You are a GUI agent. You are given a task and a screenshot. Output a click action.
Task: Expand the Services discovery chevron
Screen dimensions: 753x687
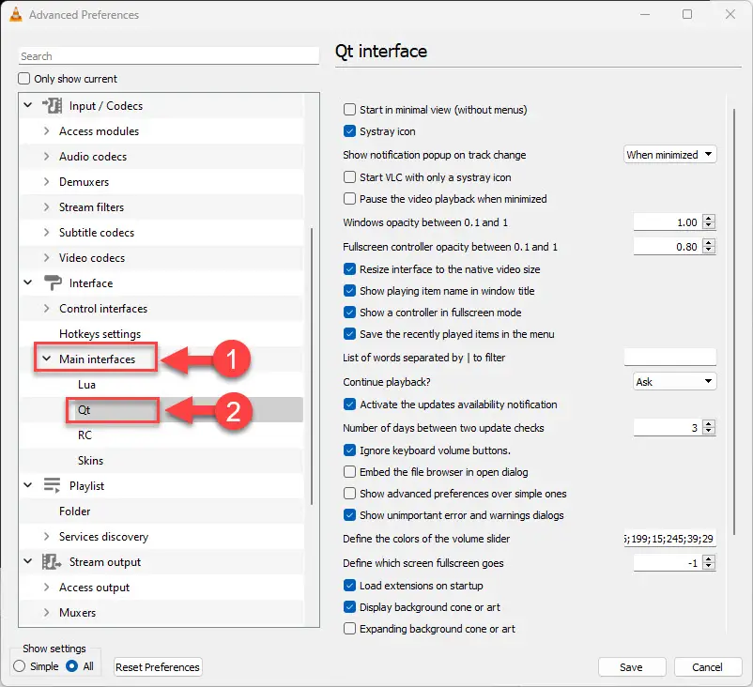coord(47,536)
